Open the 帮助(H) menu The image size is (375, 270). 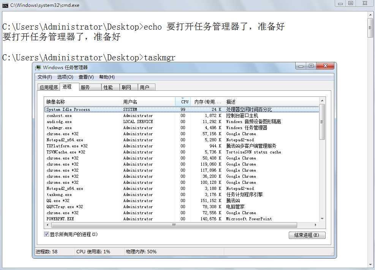[x=107, y=77]
